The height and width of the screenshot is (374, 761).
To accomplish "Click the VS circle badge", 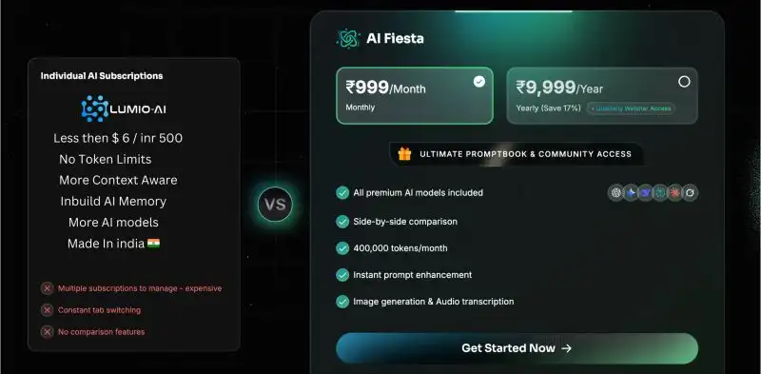I will (x=275, y=205).
